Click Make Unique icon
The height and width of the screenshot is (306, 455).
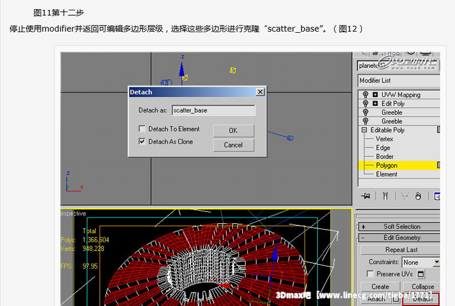pos(405,196)
